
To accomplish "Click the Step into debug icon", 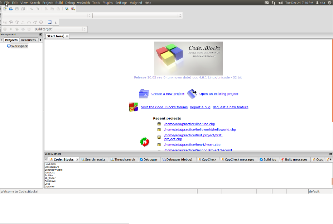I will pyautogui.click(x=29, y=22).
